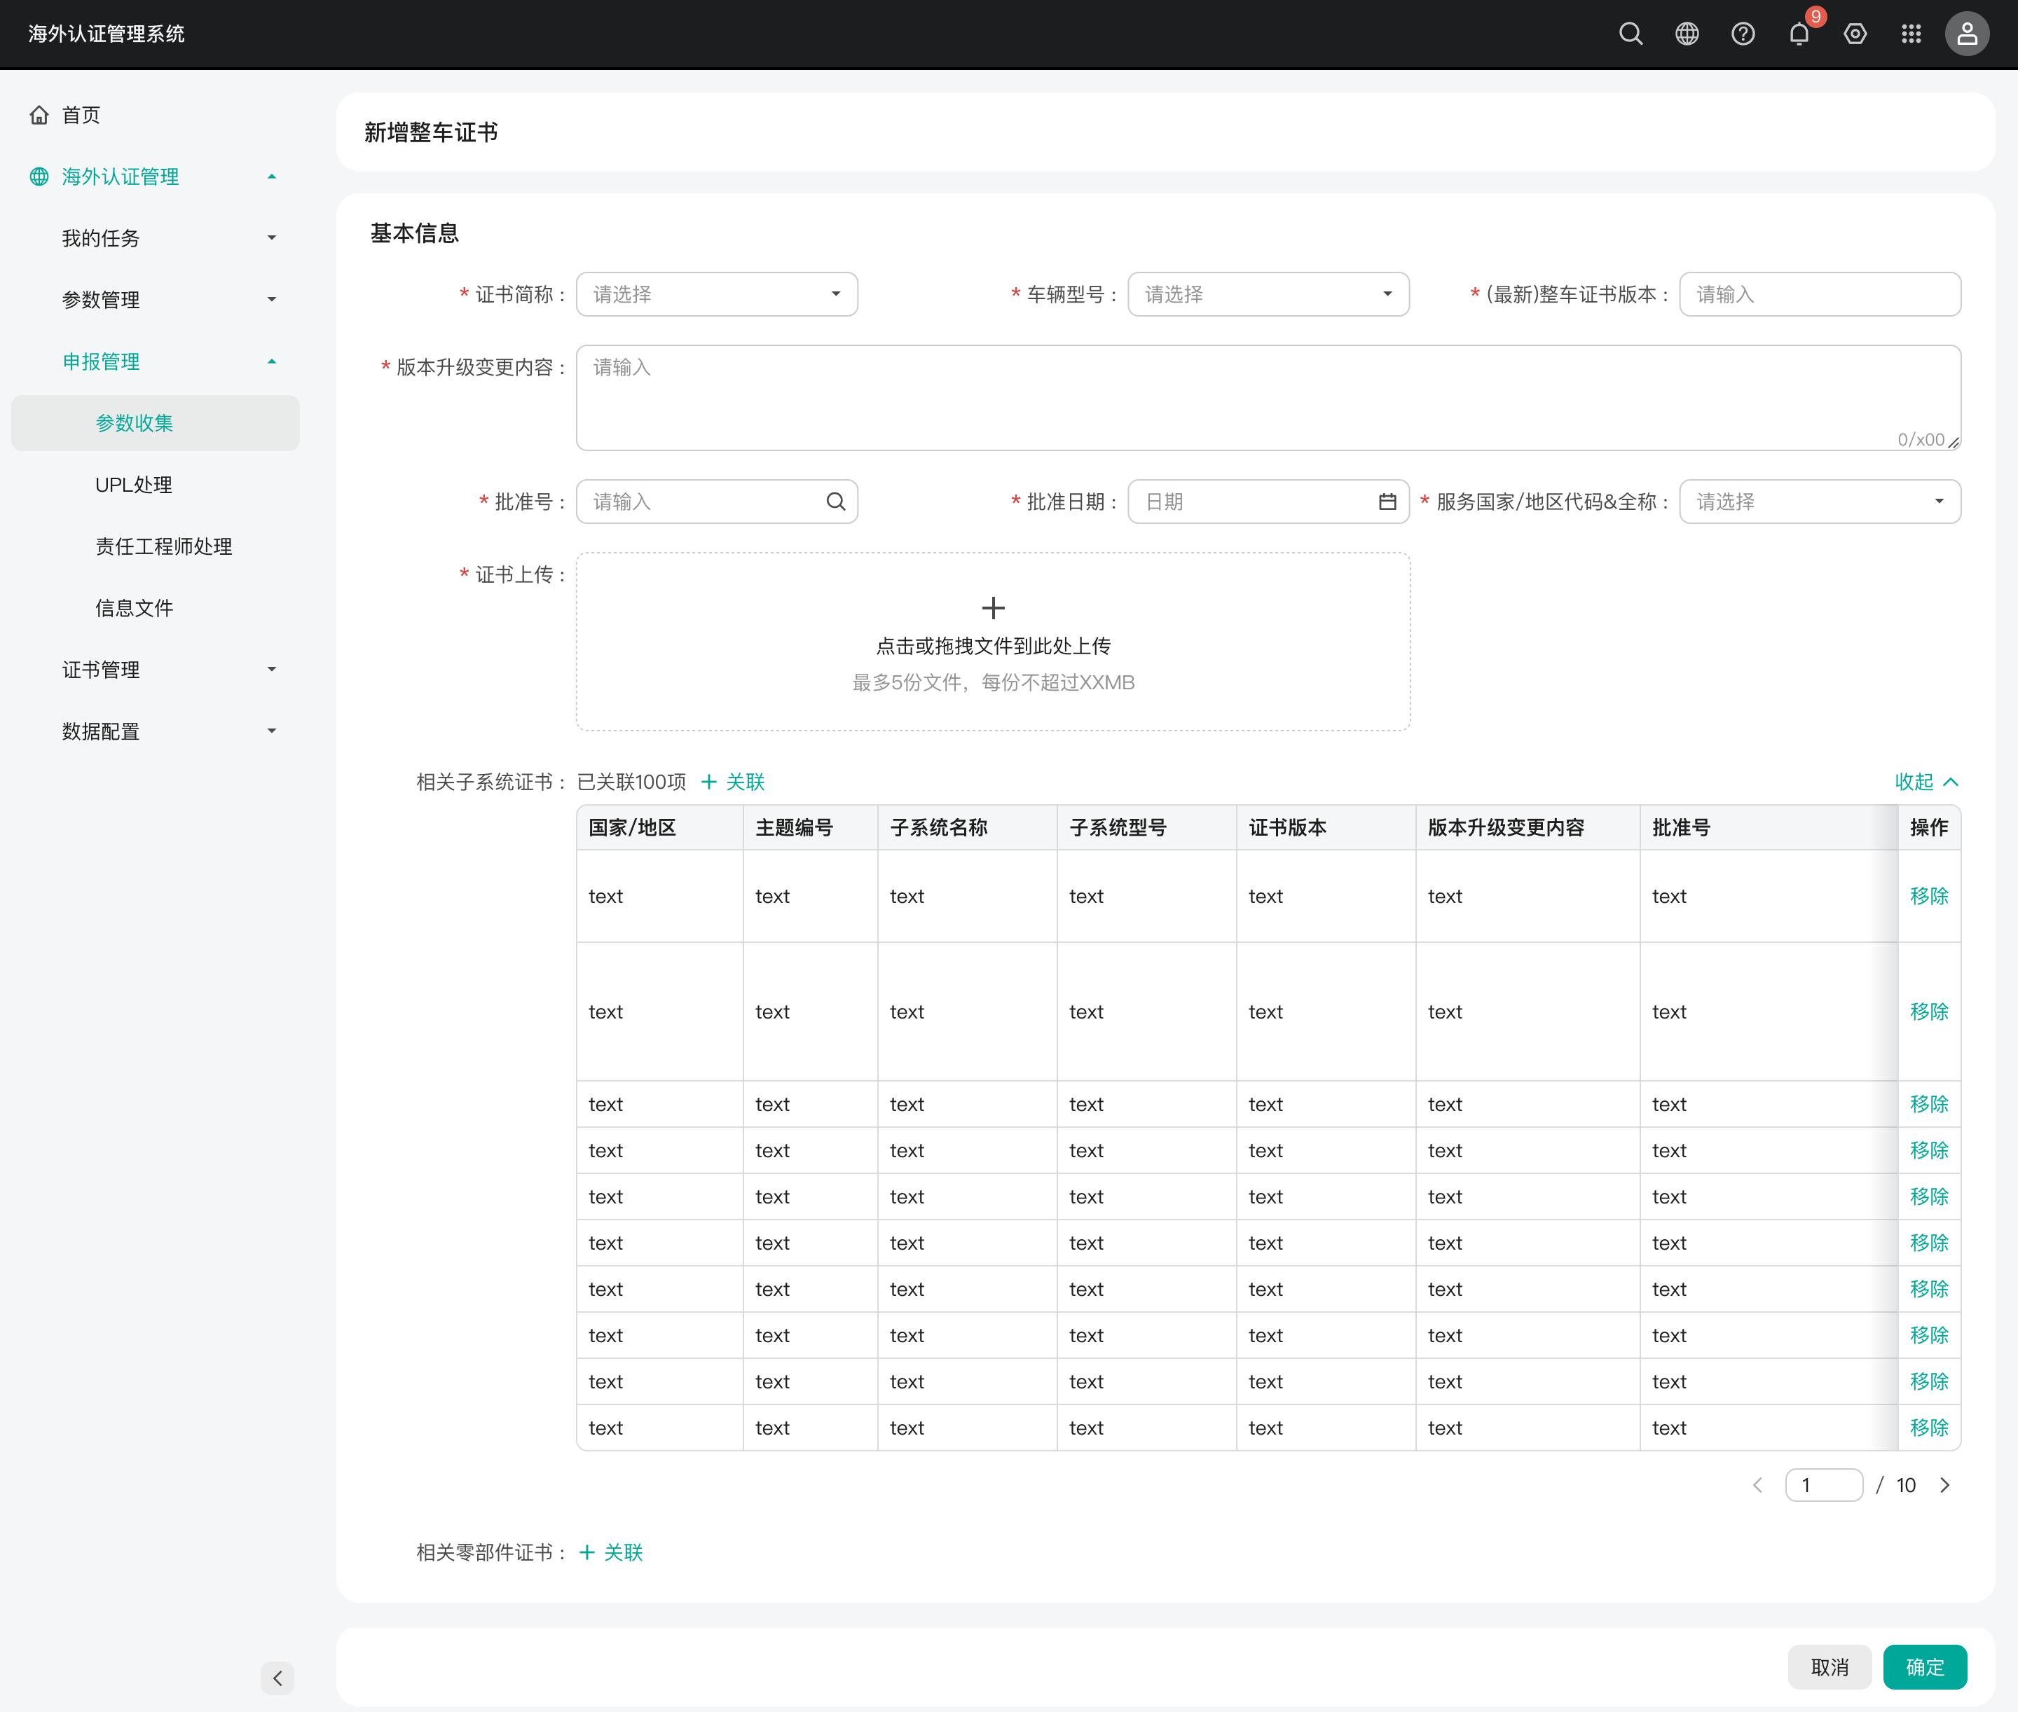Collapse the 申报管理 menu
The image size is (2018, 1712).
(x=156, y=361)
